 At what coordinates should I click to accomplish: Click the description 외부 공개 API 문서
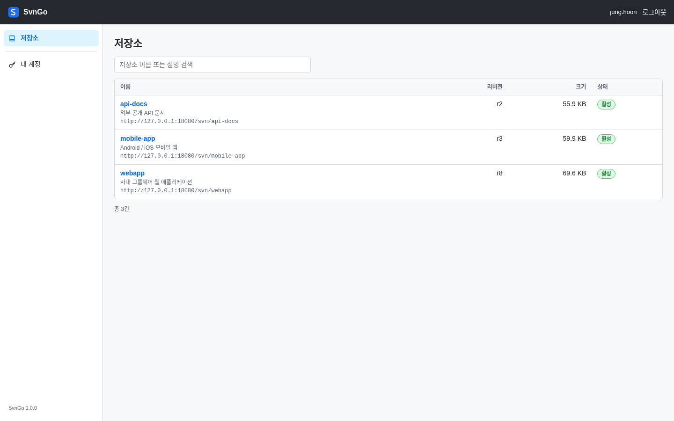pyautogui.click(x=143, y=113)
